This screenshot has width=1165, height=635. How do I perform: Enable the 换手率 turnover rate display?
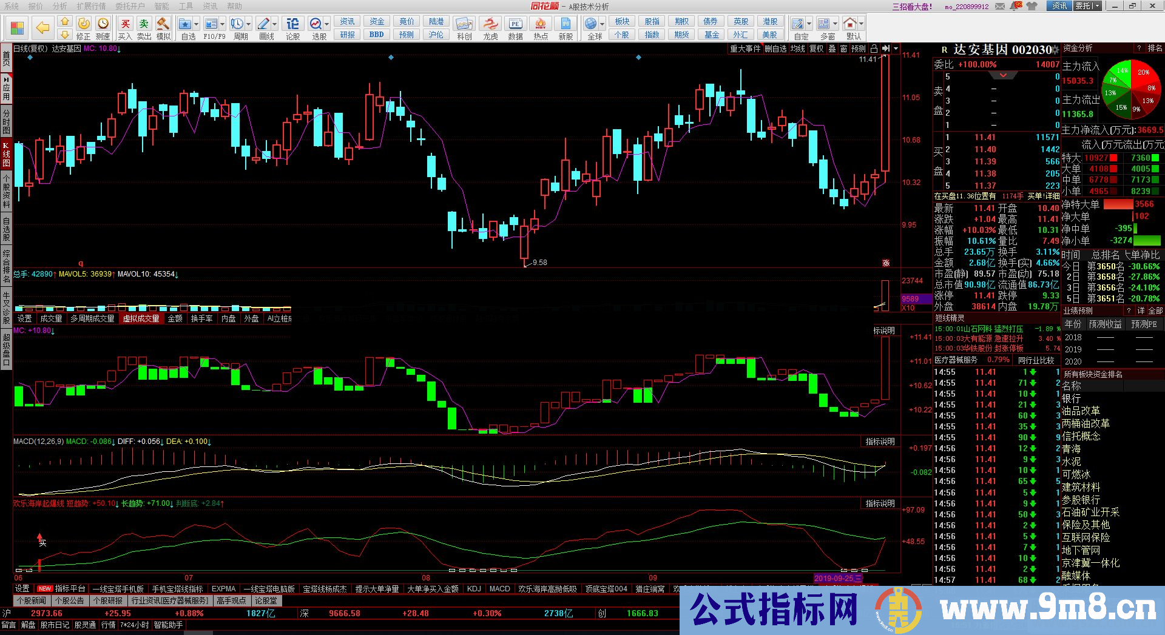pyautogui.click(x=201, y=318)
